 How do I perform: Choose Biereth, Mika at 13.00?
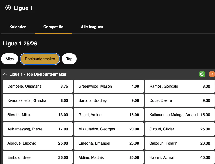pos(38,115)
